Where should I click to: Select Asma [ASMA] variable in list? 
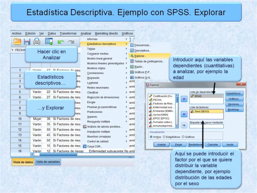pyautogui.click(x=159, y=115)
